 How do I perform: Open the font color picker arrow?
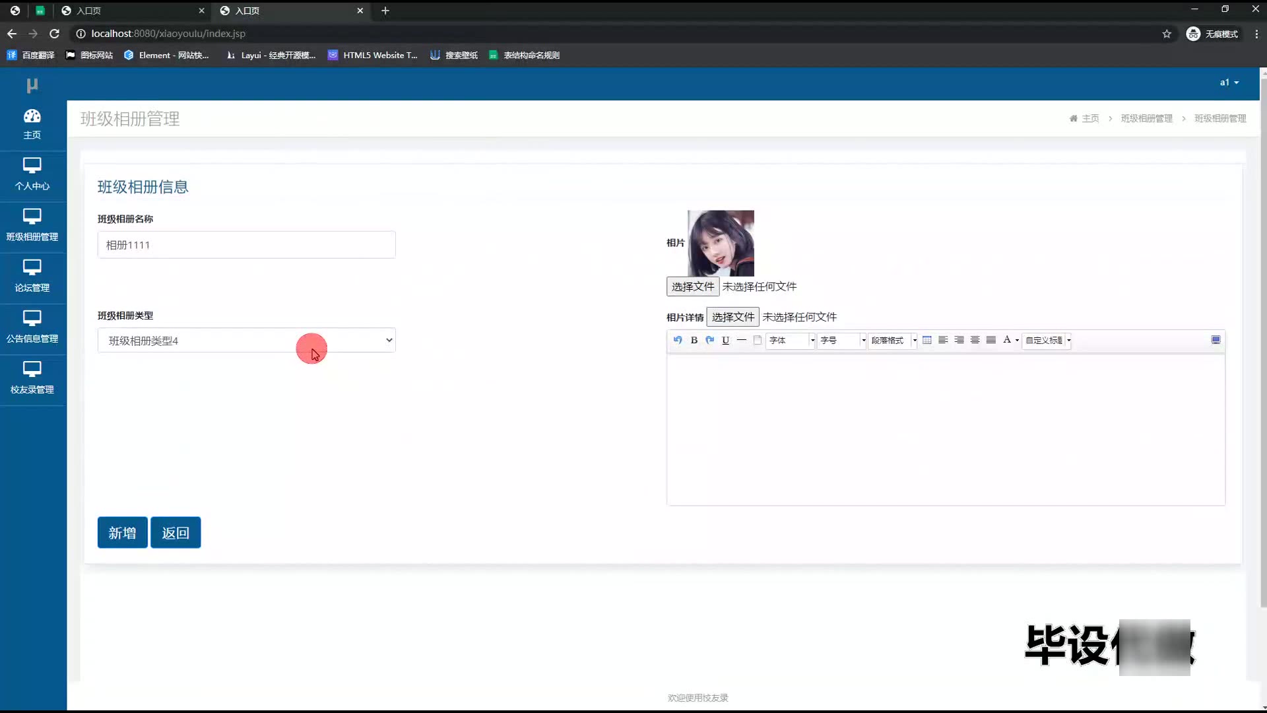1017,341
